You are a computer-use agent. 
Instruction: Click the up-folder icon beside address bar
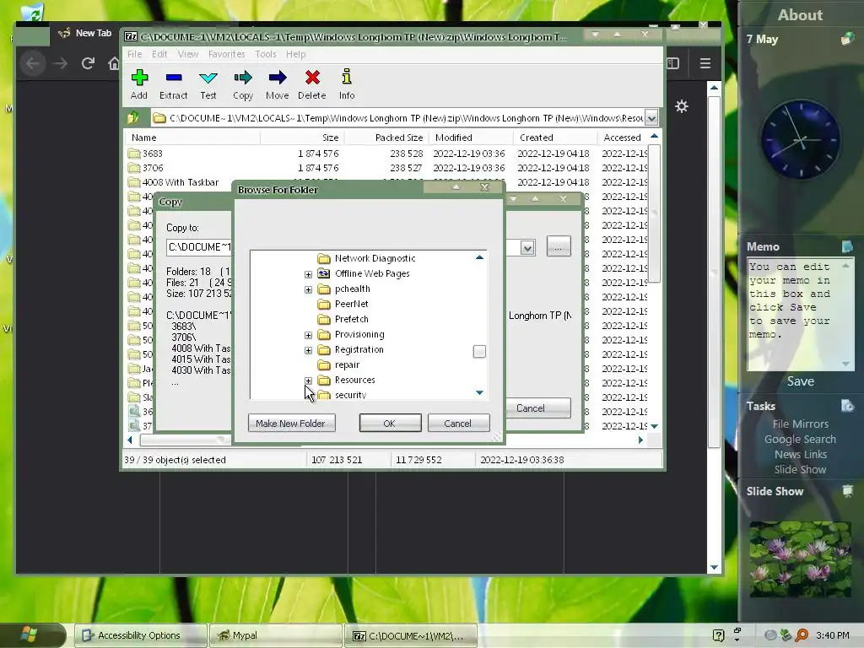[133, 117]
